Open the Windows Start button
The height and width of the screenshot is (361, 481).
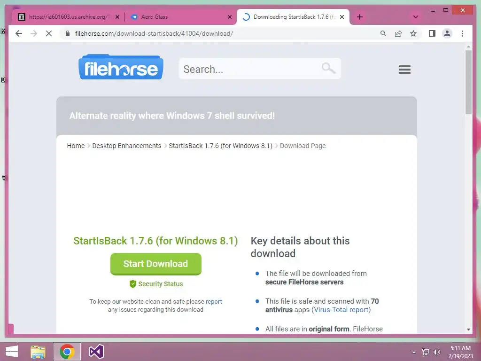(x=12, y=352)
